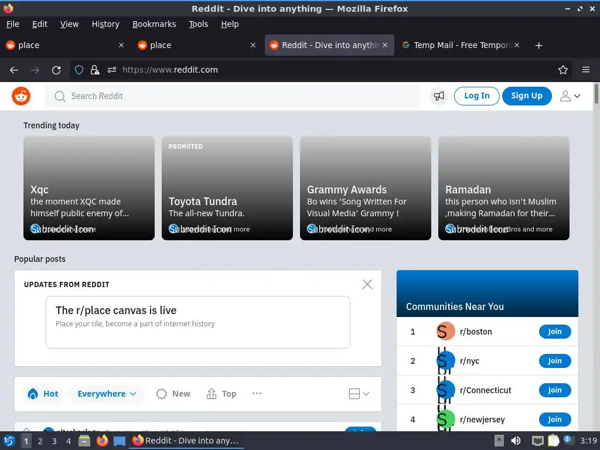Open r/nyc community link

469,361
